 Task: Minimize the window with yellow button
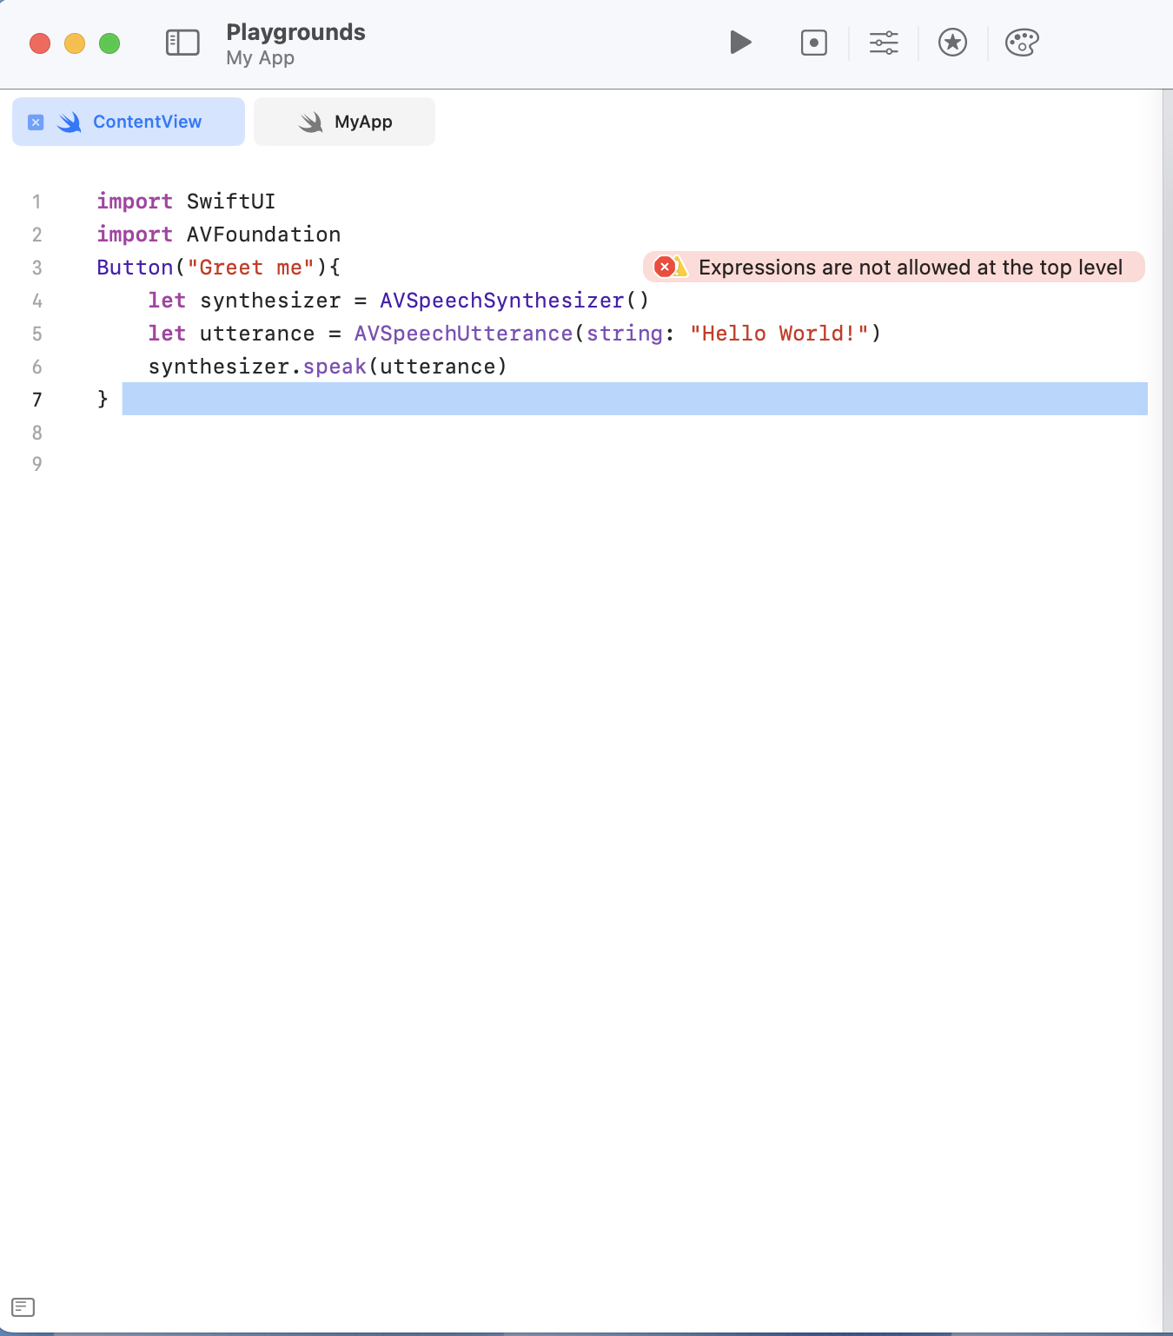(75, 43)
